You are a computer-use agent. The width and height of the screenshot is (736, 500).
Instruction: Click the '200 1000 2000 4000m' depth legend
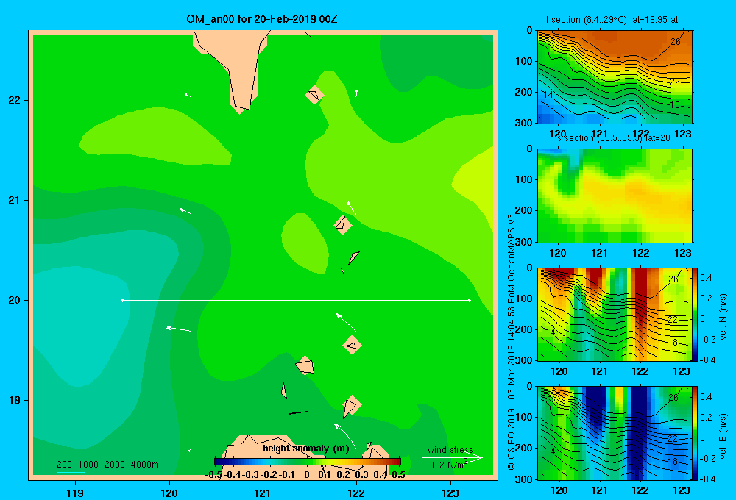click(107, 465)
